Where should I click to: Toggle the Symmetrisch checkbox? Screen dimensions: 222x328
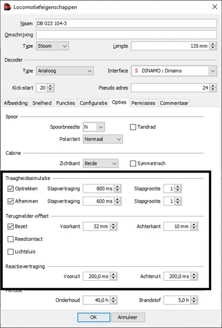[133, 163]
